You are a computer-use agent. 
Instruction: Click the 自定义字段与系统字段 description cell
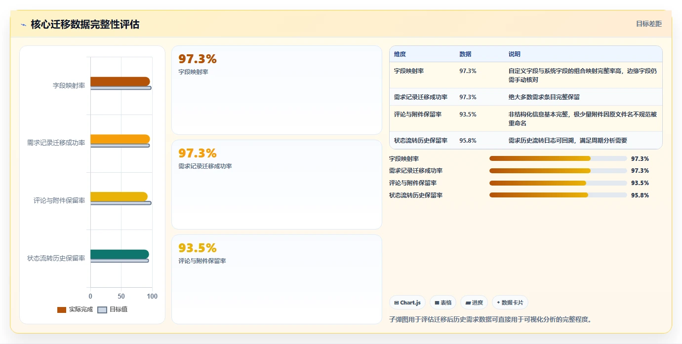pos(583,76)
